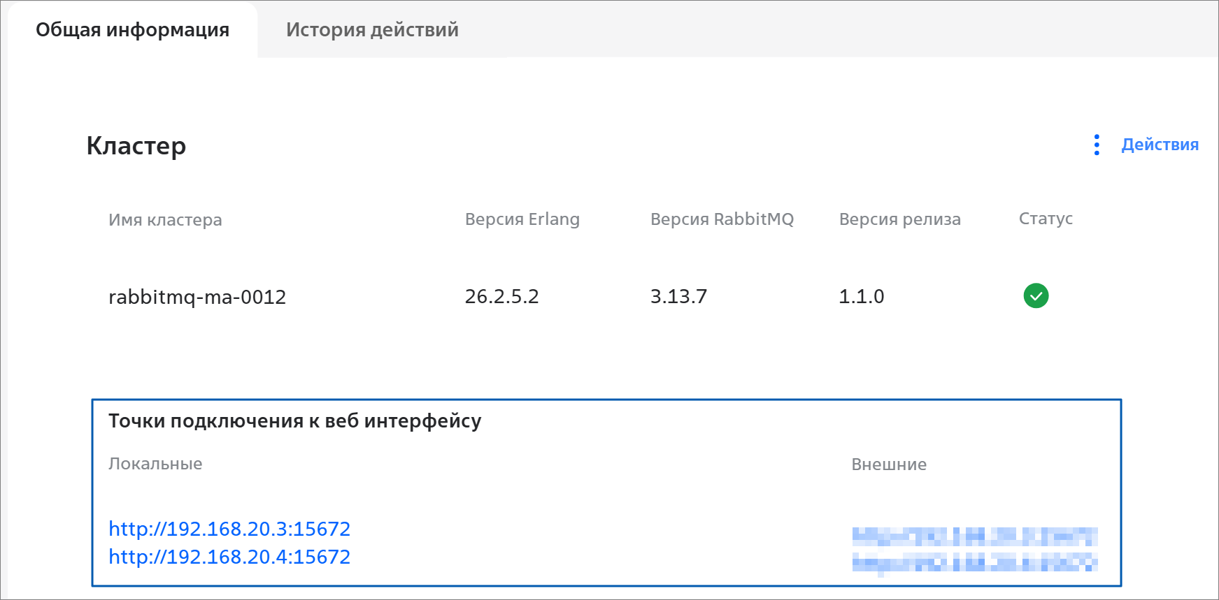This screenshot has height=600, width=1219.
Task: Switch to the История действий tab
Action: (372, 30)
